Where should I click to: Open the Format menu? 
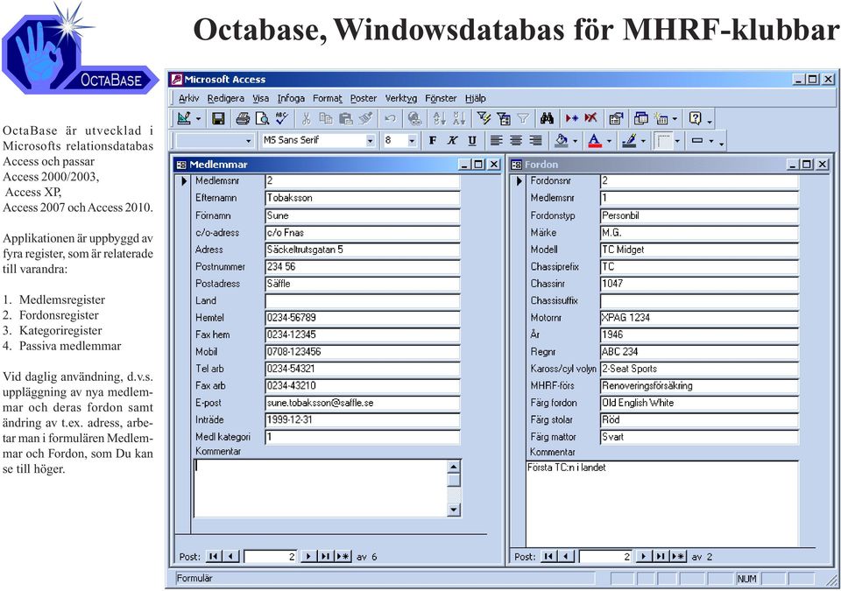click(x=327, y=98)
